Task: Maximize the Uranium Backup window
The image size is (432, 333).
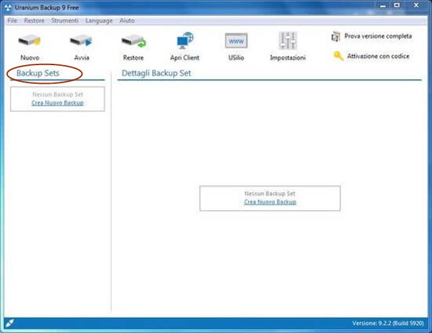Action: click(x=397, y=5)
